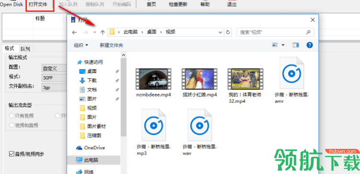The width and height of the screenshot is (360, 174).
Task: Select the ncmbdeee.mp4 video thumbnail
Action: 153,79
